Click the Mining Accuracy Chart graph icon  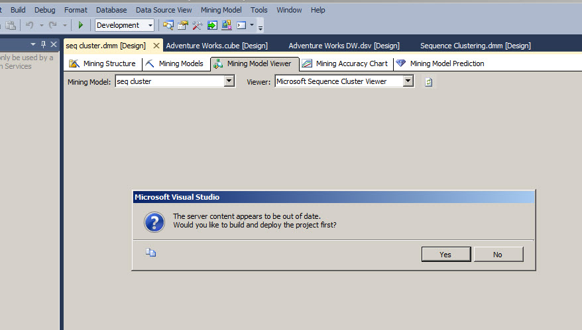pos(307,63)
